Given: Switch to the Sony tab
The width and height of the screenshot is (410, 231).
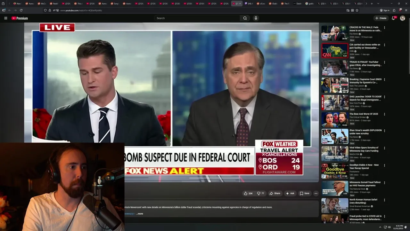Looking at the screenshot, I should pos(115,4).
